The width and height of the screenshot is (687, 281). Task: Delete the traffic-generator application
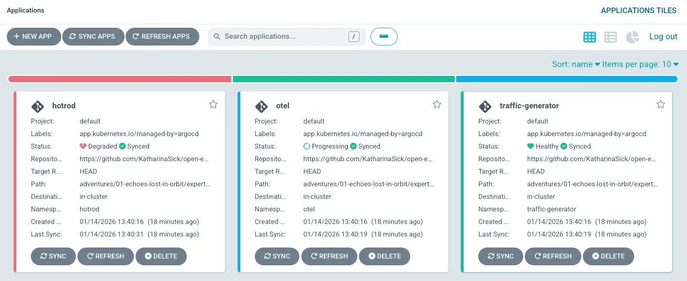point(609,256)
